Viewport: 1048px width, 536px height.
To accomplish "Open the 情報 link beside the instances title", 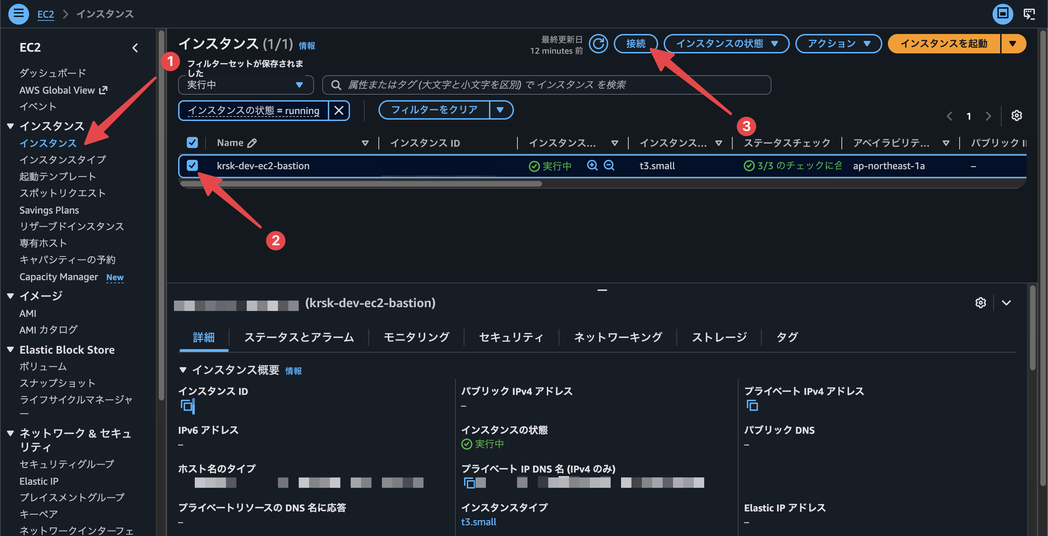I will (307, 46).
